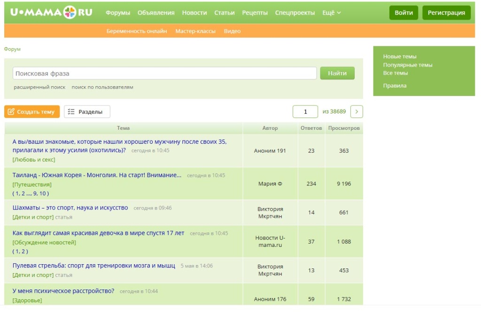Click the [Здоровье] section tag
Image resolution: width=481 pixels, height=312 pixels.
pos(27,300)
